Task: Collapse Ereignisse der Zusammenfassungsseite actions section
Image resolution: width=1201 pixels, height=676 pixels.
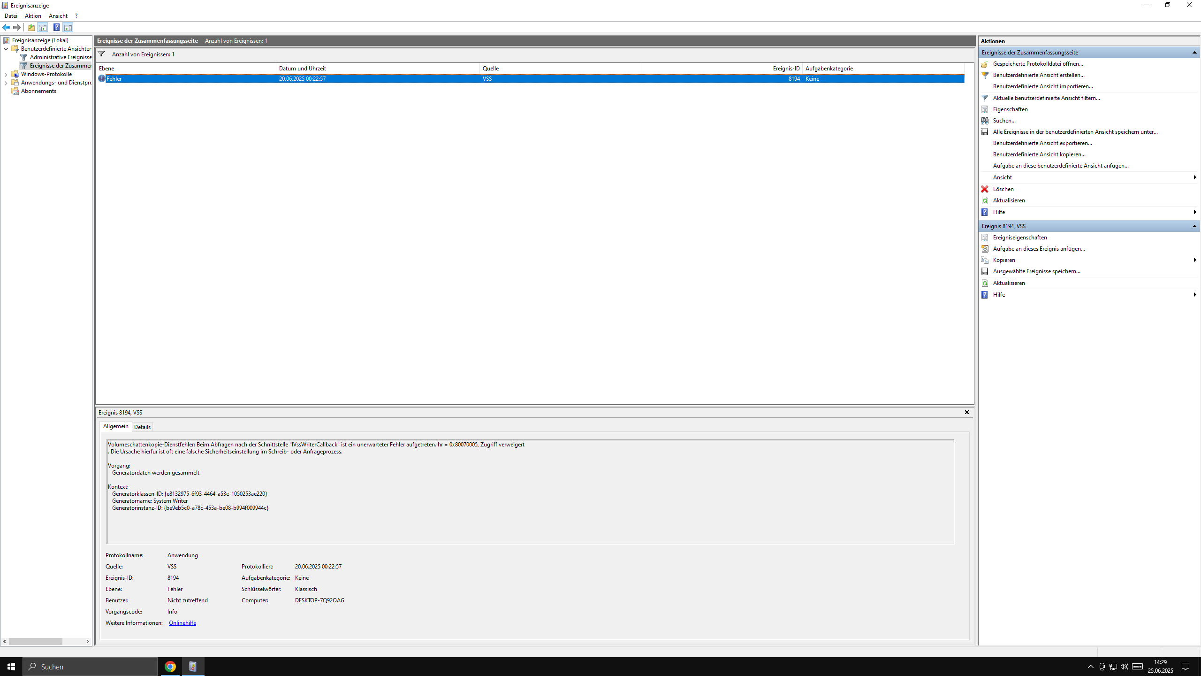Action: point(1194,53)
